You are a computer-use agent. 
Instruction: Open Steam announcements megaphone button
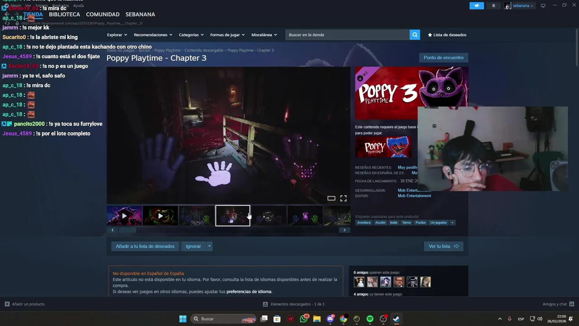click(476, 5)
